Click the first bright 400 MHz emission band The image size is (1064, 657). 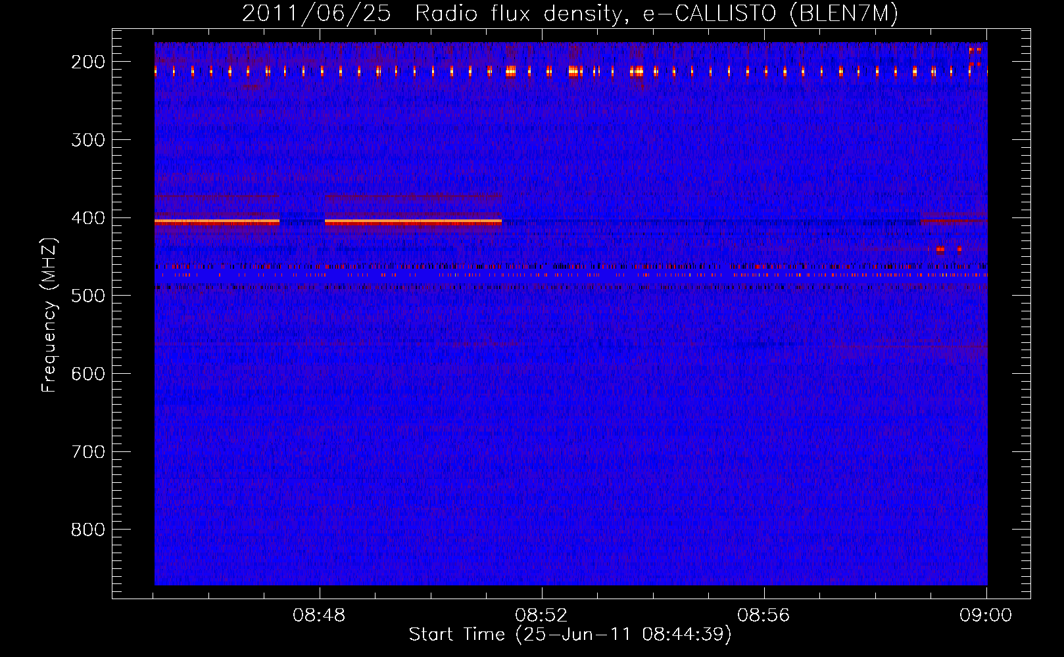[x=217, y=222]
